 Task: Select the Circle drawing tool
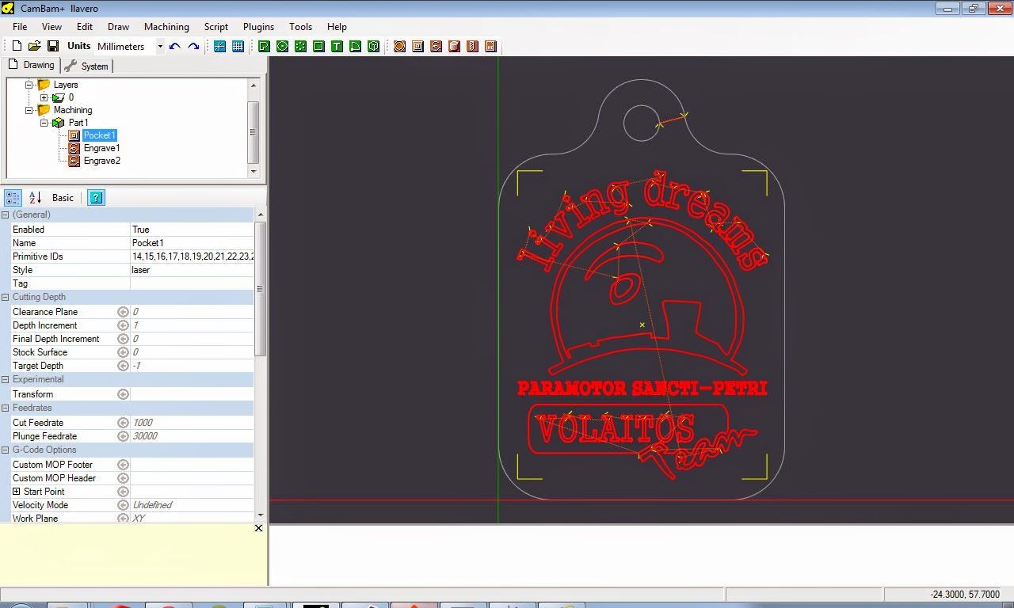click(282, 46)
